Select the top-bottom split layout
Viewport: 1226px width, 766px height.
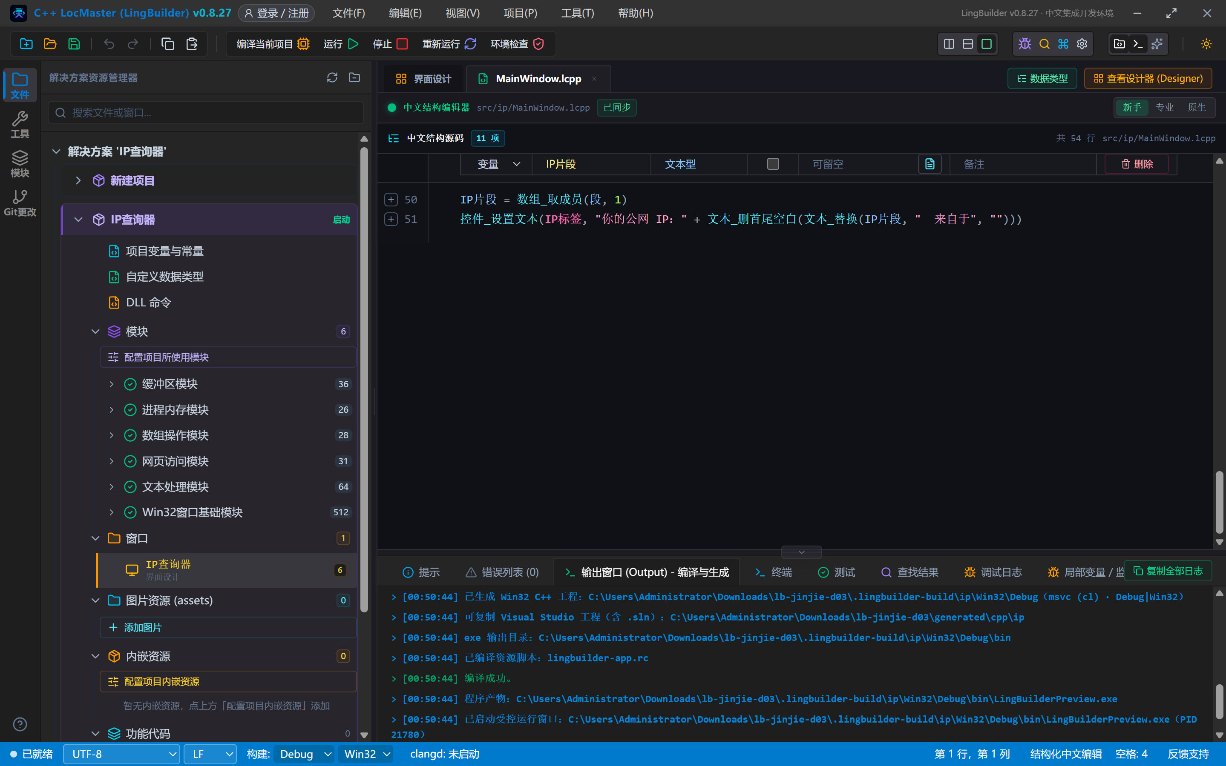[x=968, y=44]
